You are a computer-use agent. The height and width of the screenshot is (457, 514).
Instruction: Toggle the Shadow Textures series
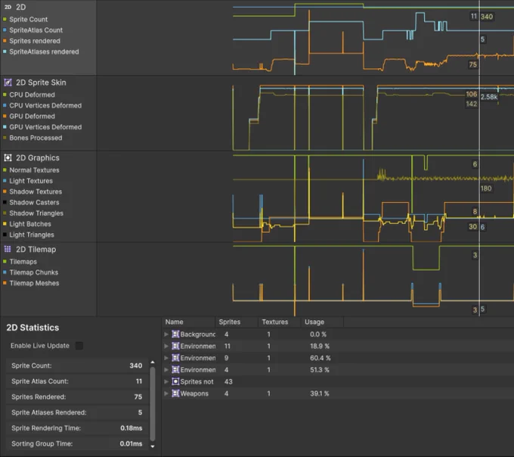(x=5, y=191)
